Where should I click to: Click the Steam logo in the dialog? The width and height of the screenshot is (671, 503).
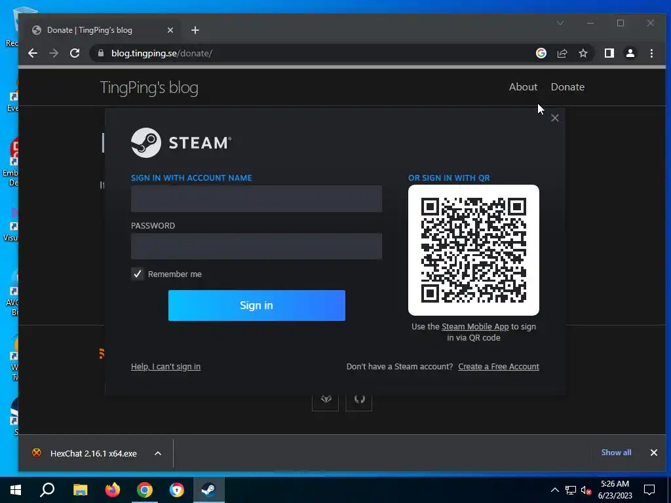[181, 143]
